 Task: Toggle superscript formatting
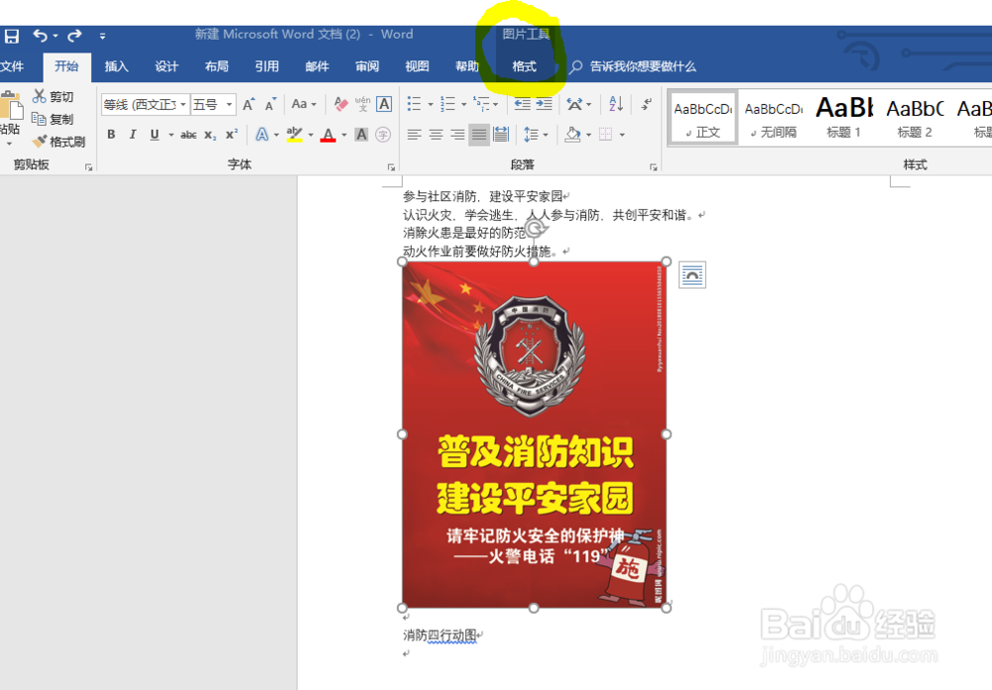tap(231, 135)
